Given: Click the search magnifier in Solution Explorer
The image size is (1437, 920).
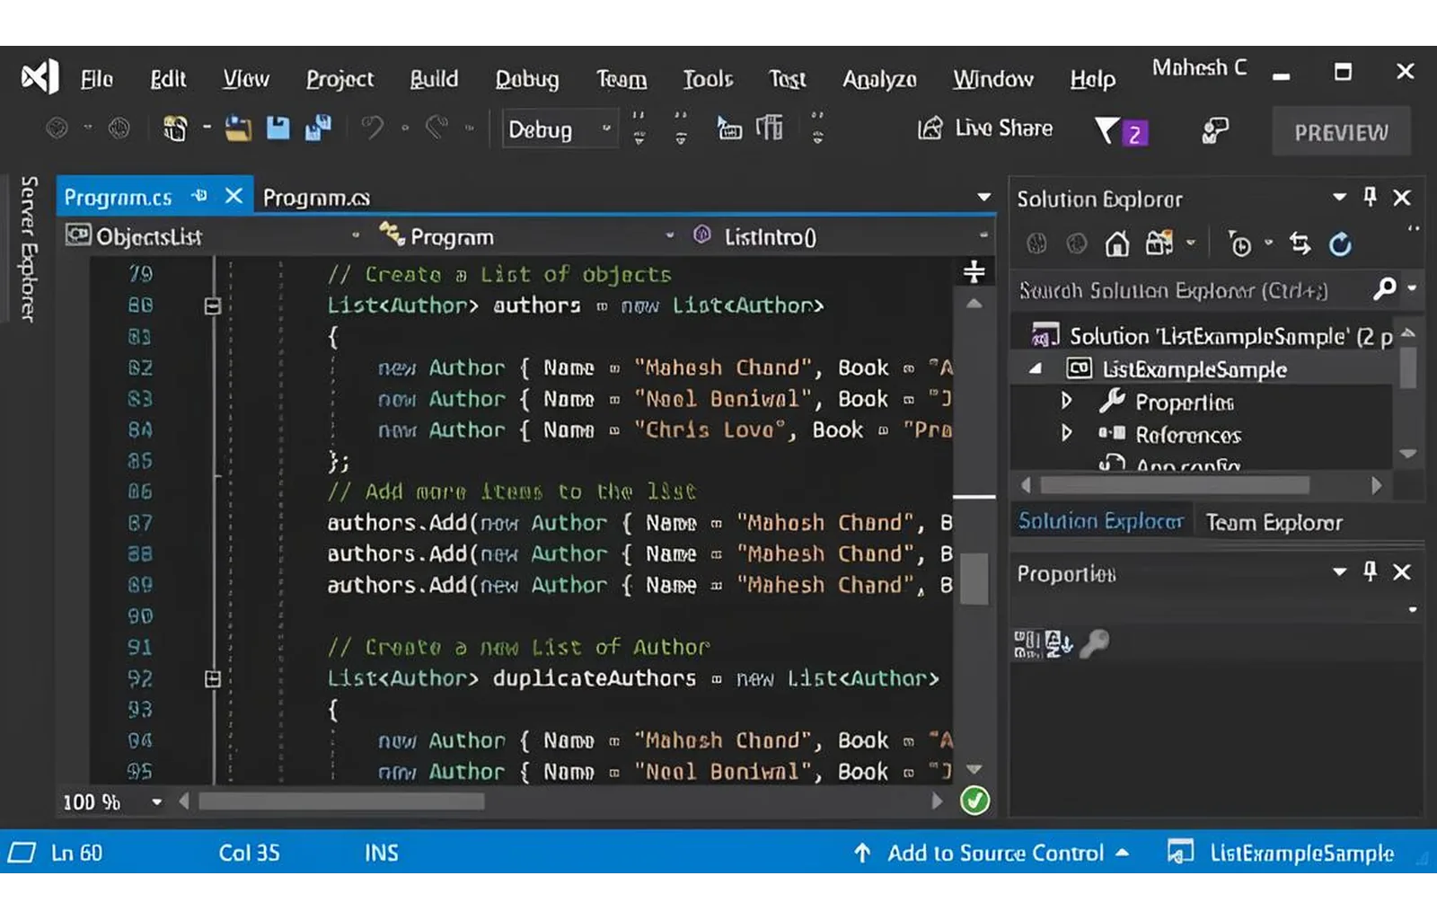Looking at the screenshot, I should pyautogui.click(x=1384, y=288).
